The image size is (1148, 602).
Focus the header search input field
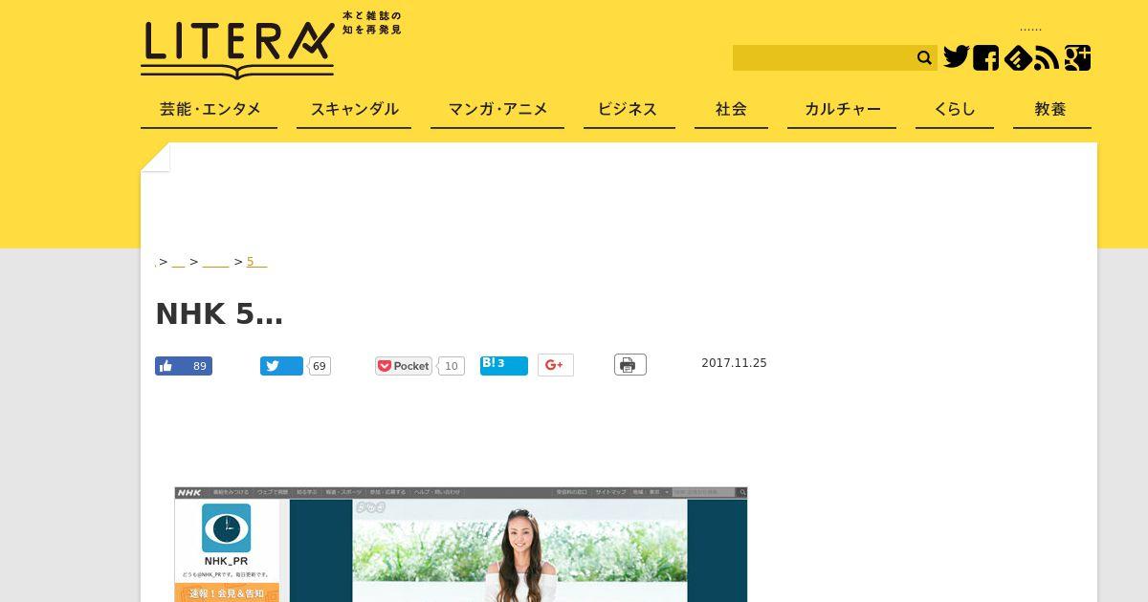click(824, 58)
